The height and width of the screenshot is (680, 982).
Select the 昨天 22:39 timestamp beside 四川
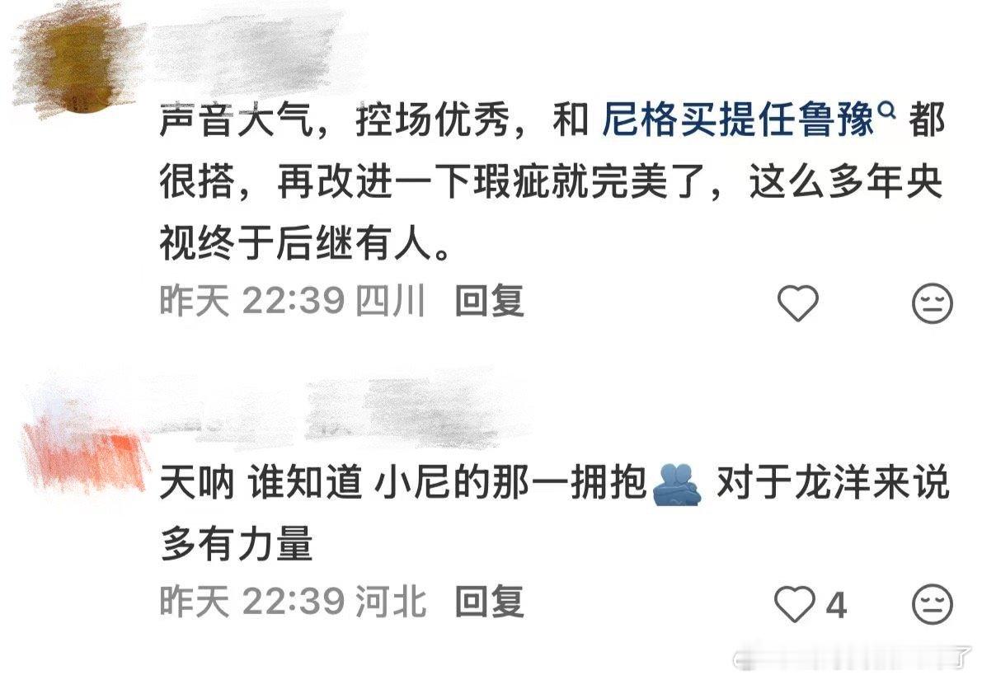(252, 301)
